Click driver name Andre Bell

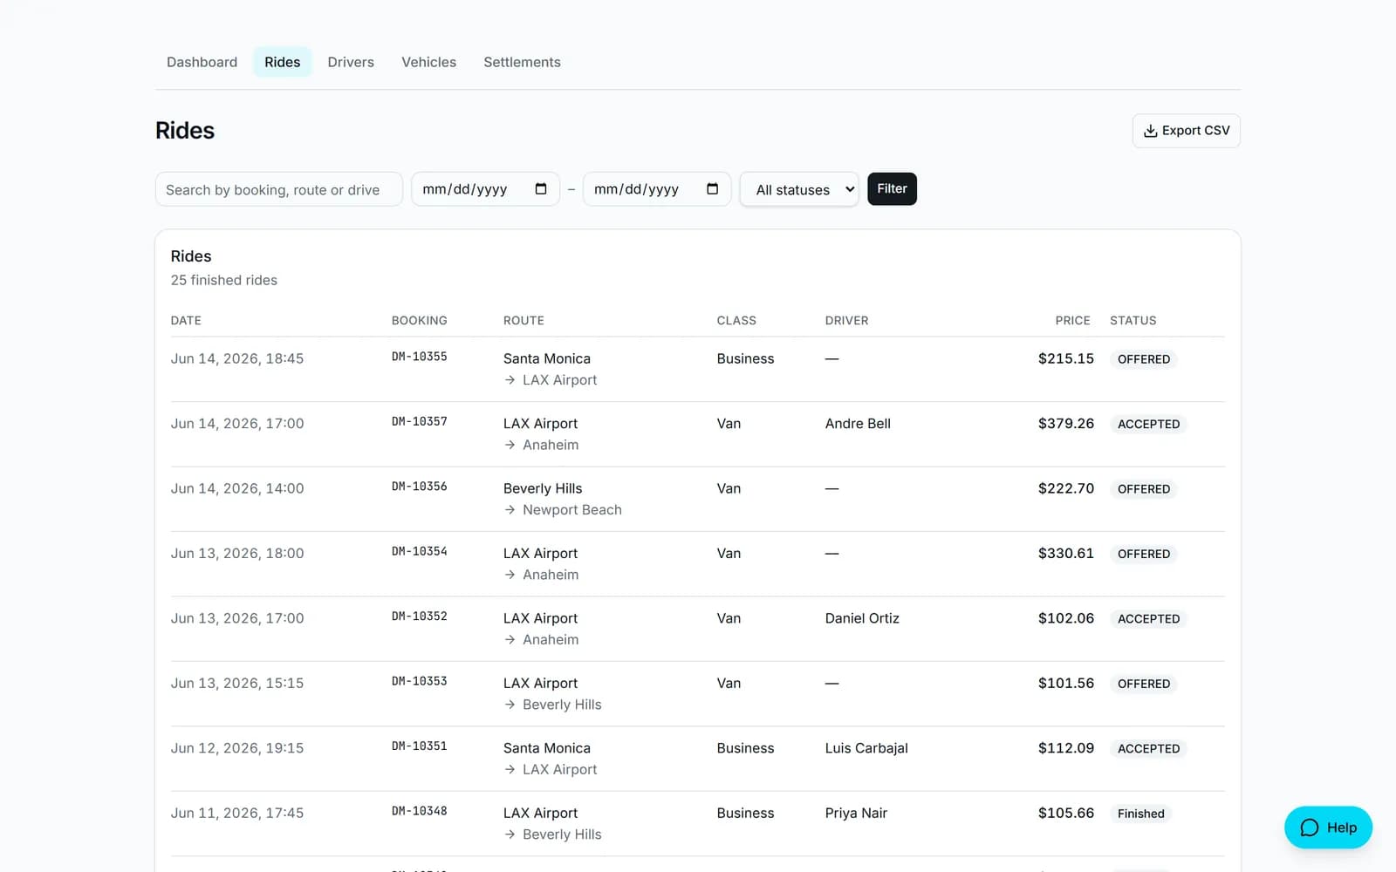[x=858, y=424]
